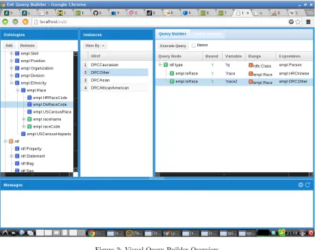Expand the empl:raceName property node

coord(24,119)
